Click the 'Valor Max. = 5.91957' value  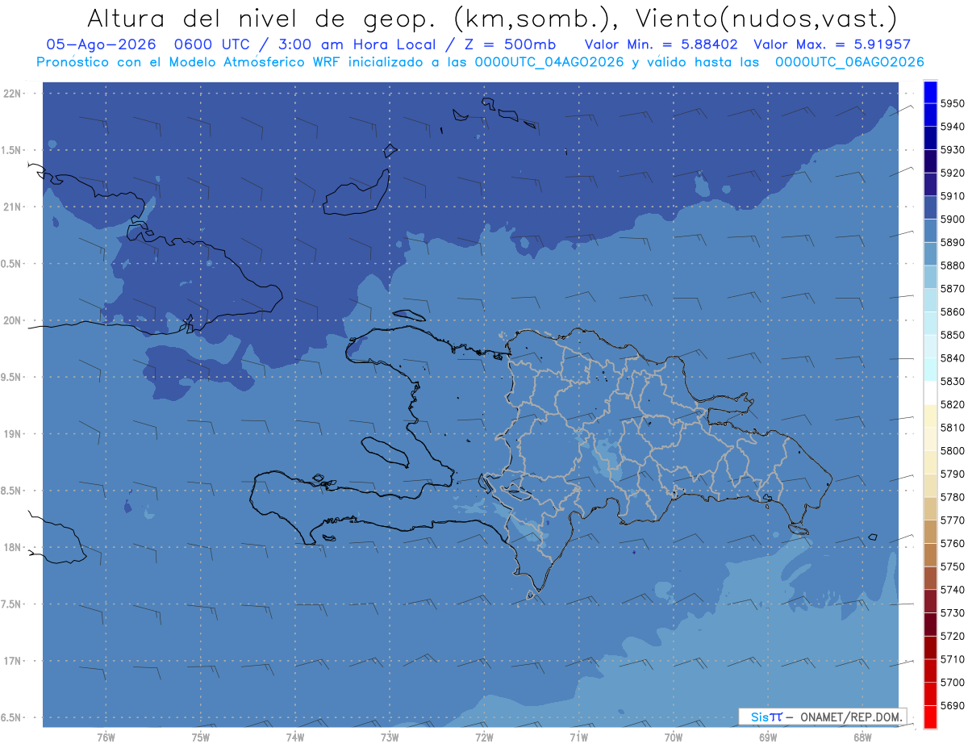(x=832, y=45)
